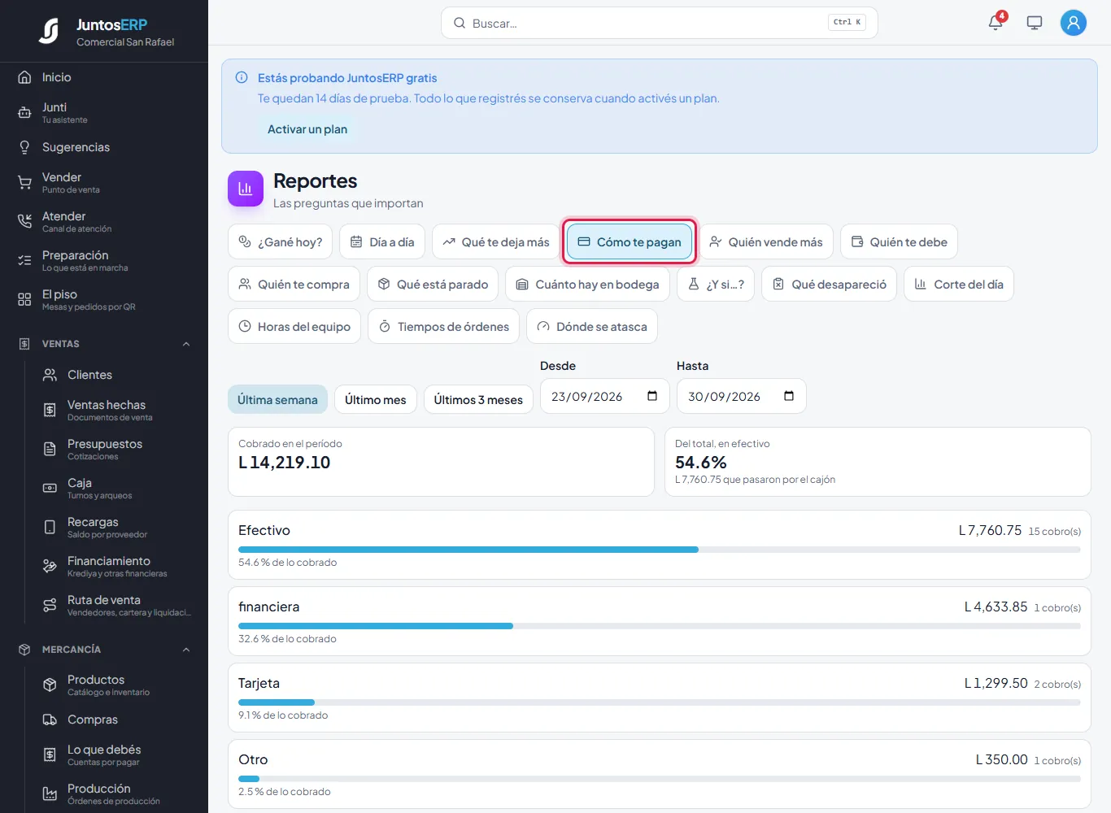Click the Atender phone icon
The width and height of the screenshot is (1111, 813).
(25, 222)
